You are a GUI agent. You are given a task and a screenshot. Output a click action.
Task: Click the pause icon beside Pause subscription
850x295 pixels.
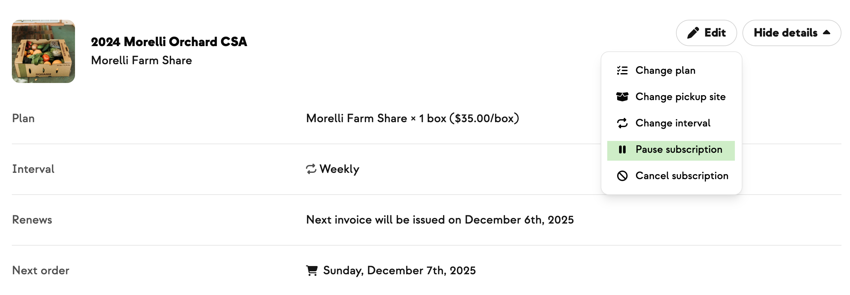(622, 150)
